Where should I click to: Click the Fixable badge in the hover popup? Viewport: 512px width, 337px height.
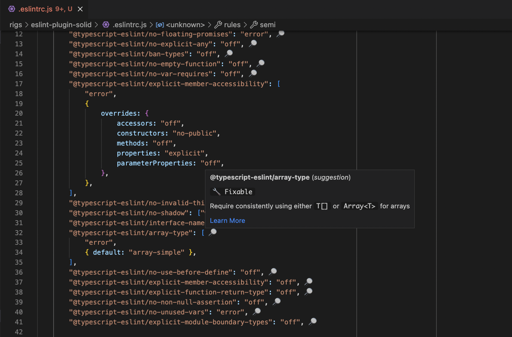232,191
